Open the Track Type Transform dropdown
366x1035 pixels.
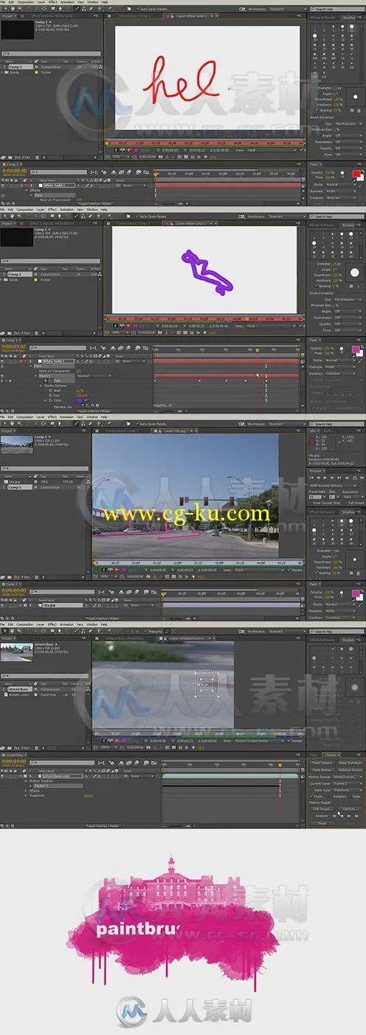click(x=348, y=790)
